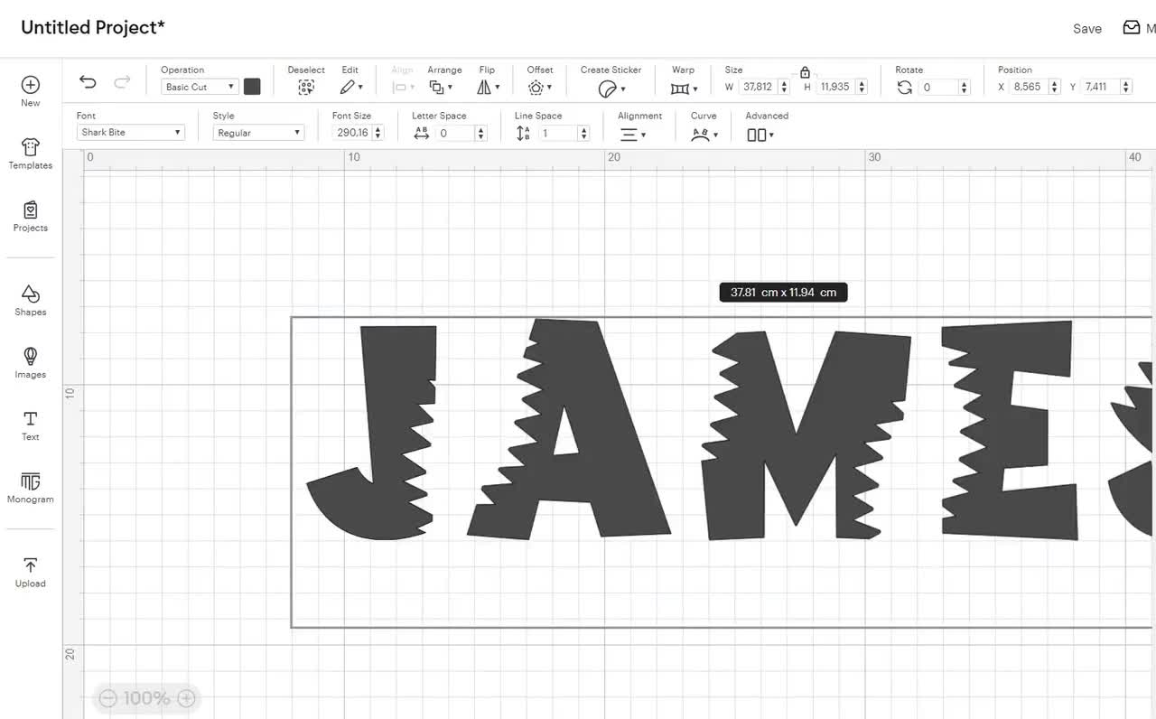Open the Monogram maker
This screenshot has width=1156, height=719.
(31, 487)
